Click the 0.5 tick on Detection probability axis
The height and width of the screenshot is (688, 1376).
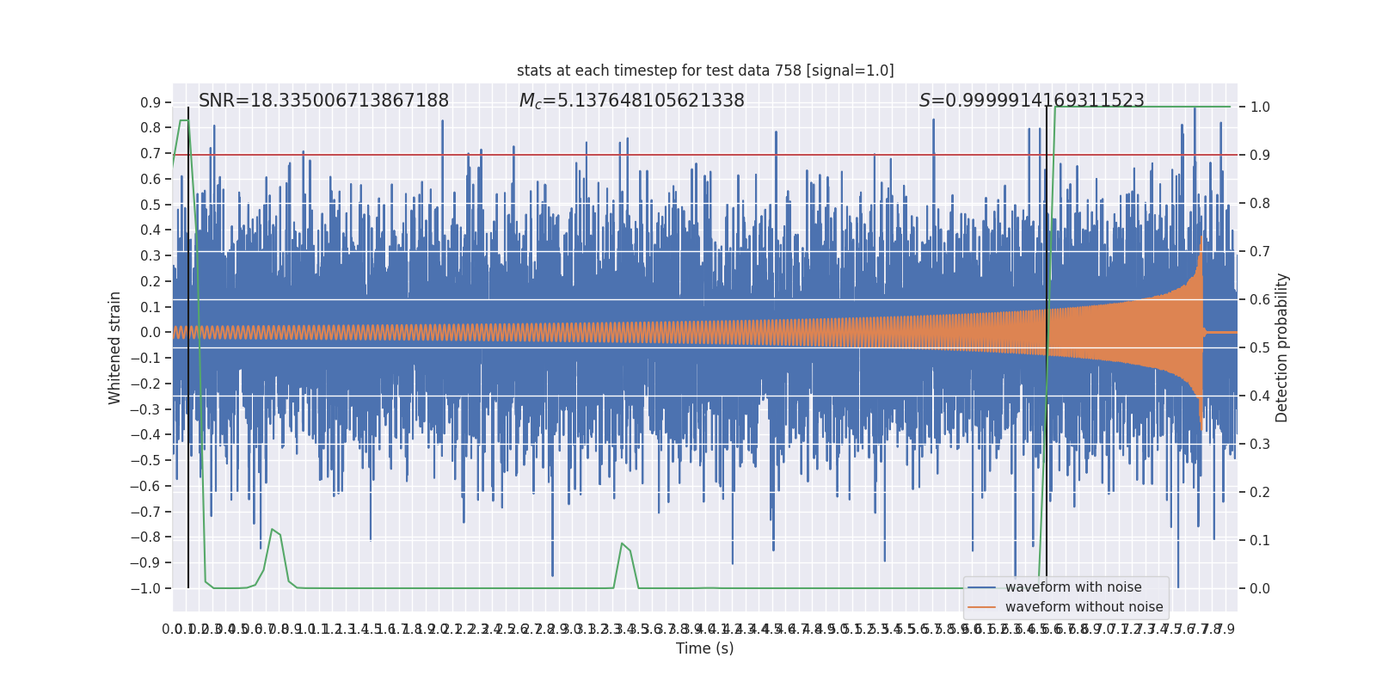pos(1260,347)
